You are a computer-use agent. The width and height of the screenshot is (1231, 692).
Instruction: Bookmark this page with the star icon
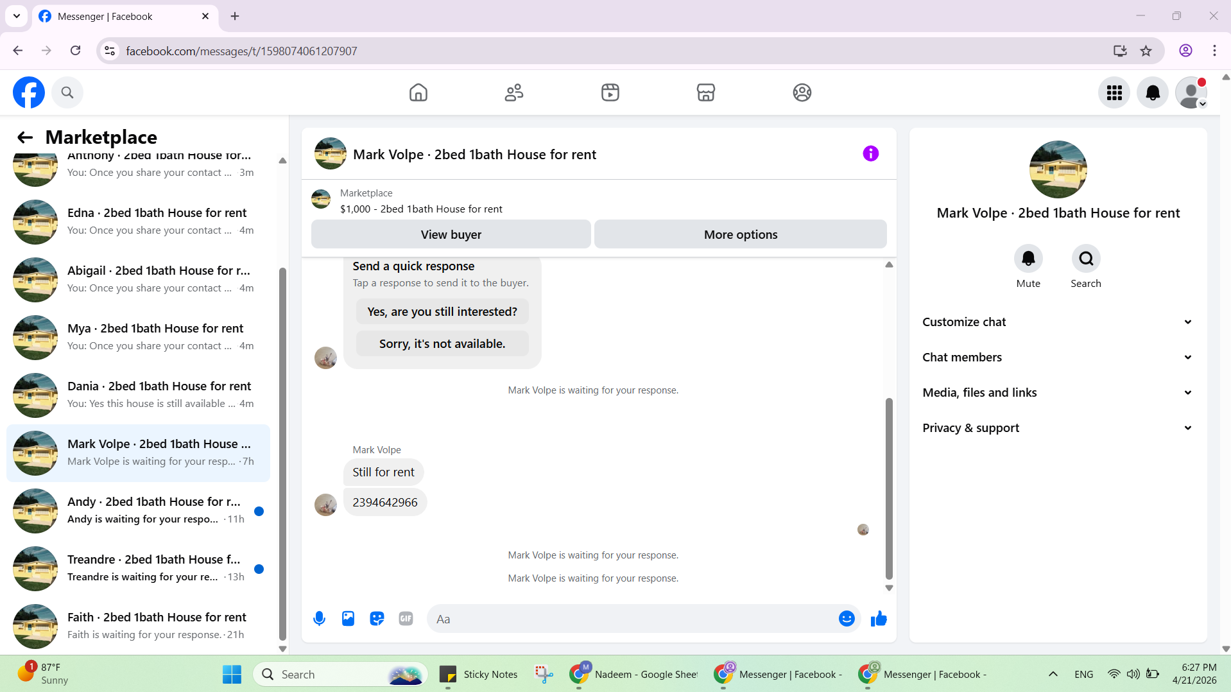[x=1146, y=51]
